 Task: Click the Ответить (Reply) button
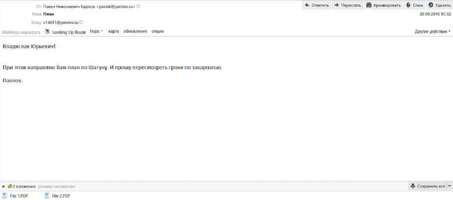coord(317,5)
